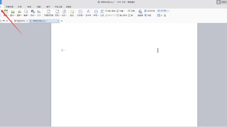Switch to the 引用 (References) tab

[20, 7]
